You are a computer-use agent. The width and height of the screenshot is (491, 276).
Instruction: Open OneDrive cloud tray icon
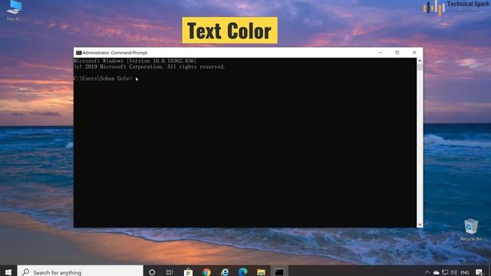(437, 273)
